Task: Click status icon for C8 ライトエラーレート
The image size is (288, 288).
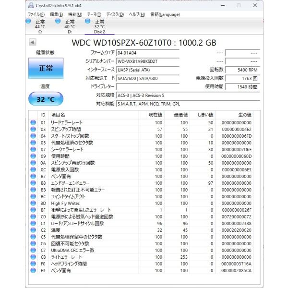Action: [33, 257]
